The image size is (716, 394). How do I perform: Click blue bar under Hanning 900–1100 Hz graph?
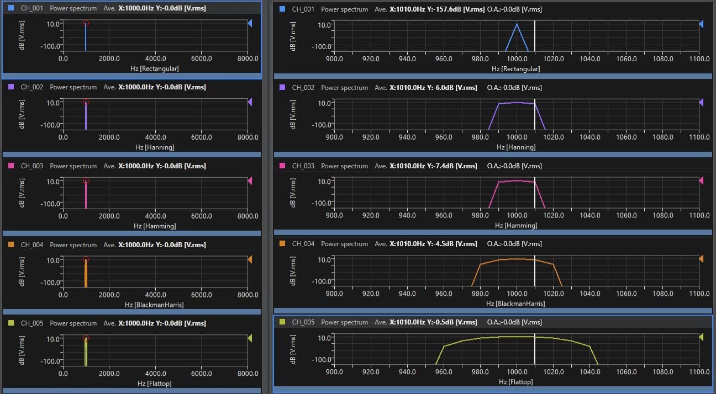tap(493, 155)
